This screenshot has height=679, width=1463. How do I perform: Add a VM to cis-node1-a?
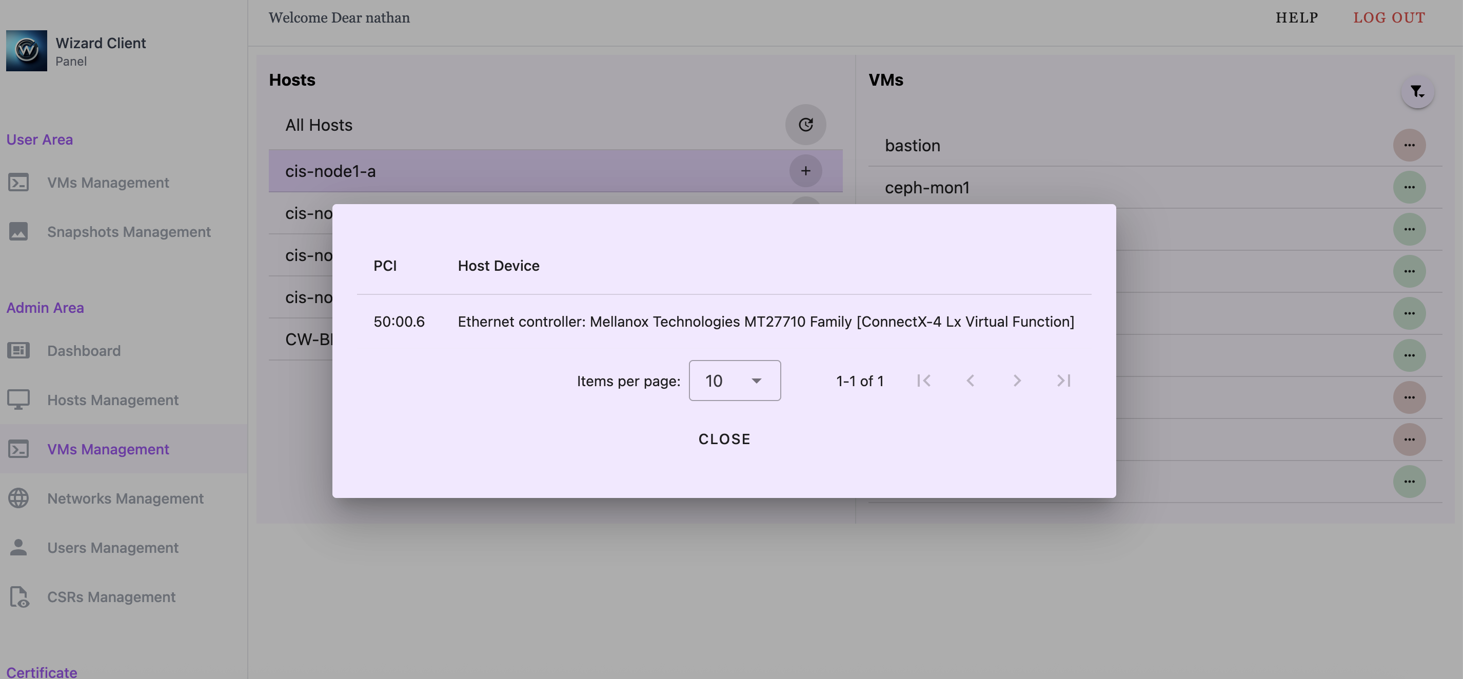805,170
